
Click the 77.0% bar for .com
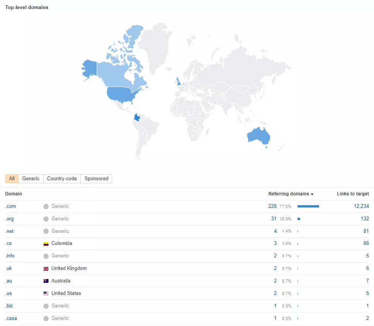pyautogui.click(x=308, y=206)
